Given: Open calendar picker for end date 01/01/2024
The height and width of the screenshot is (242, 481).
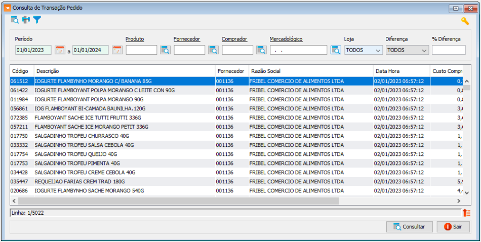Looking at the screenshot, I should click(117, 50).
